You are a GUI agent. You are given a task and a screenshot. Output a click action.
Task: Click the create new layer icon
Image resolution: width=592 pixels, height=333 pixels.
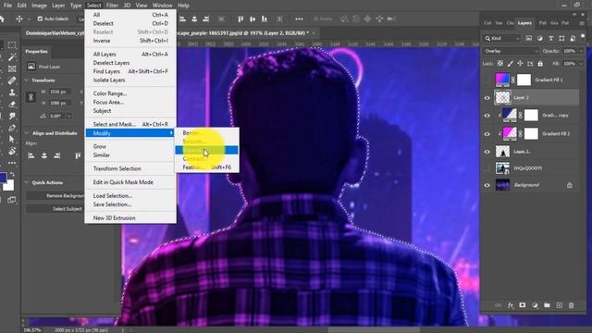point(559,305)
